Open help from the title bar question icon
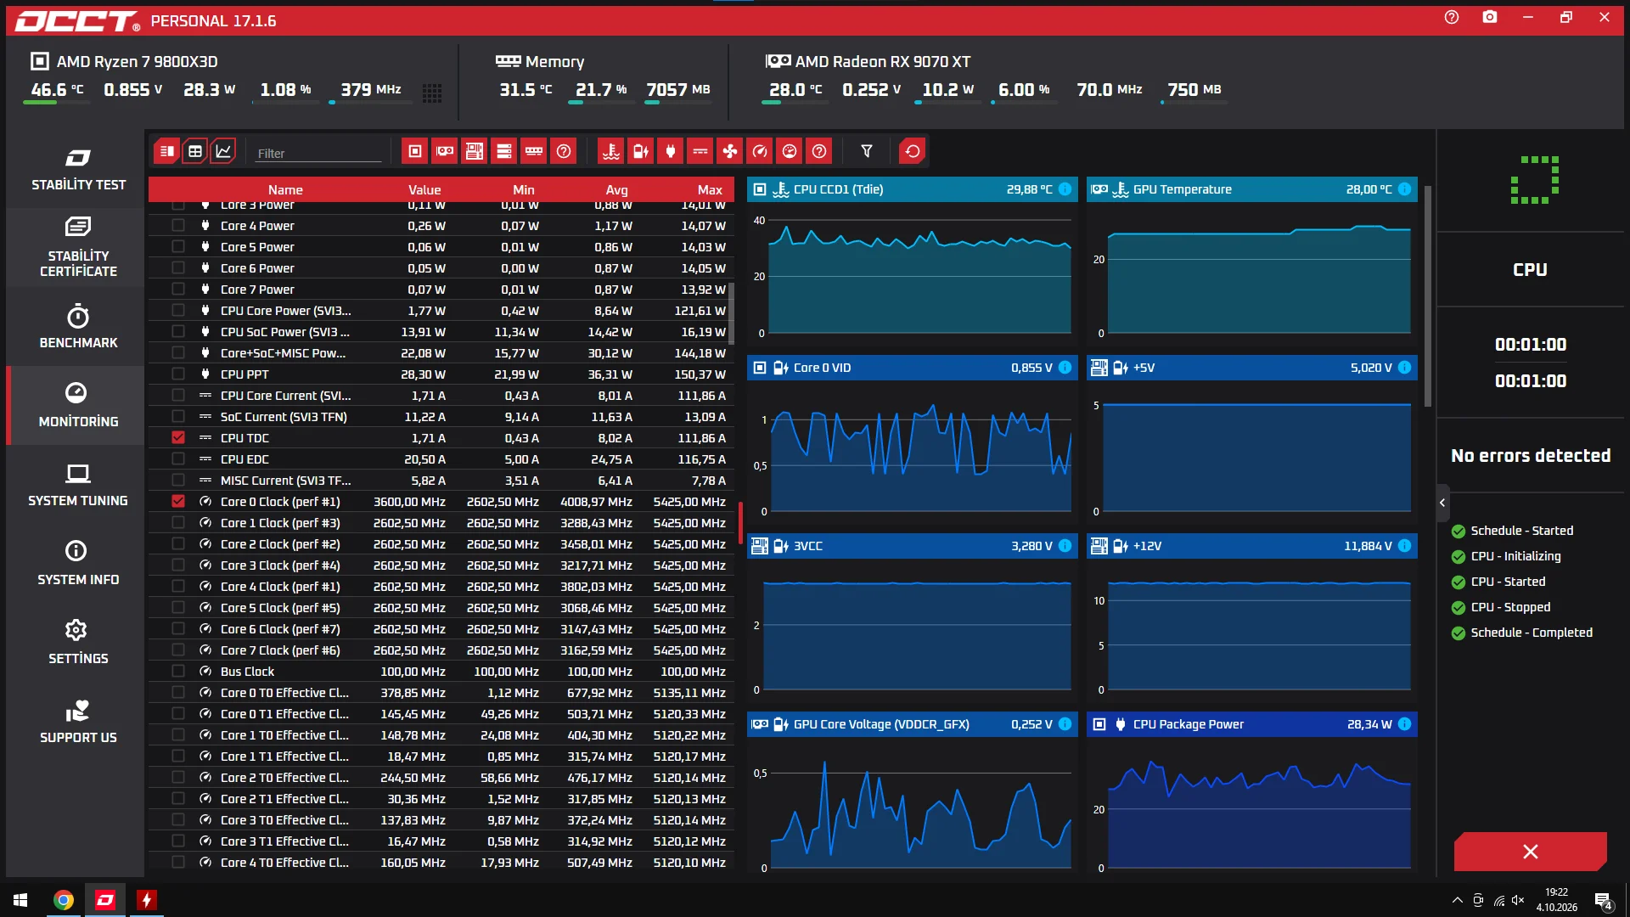Image resolution: width=1630 pixels, height=917 pixels. coord(1452,17)
